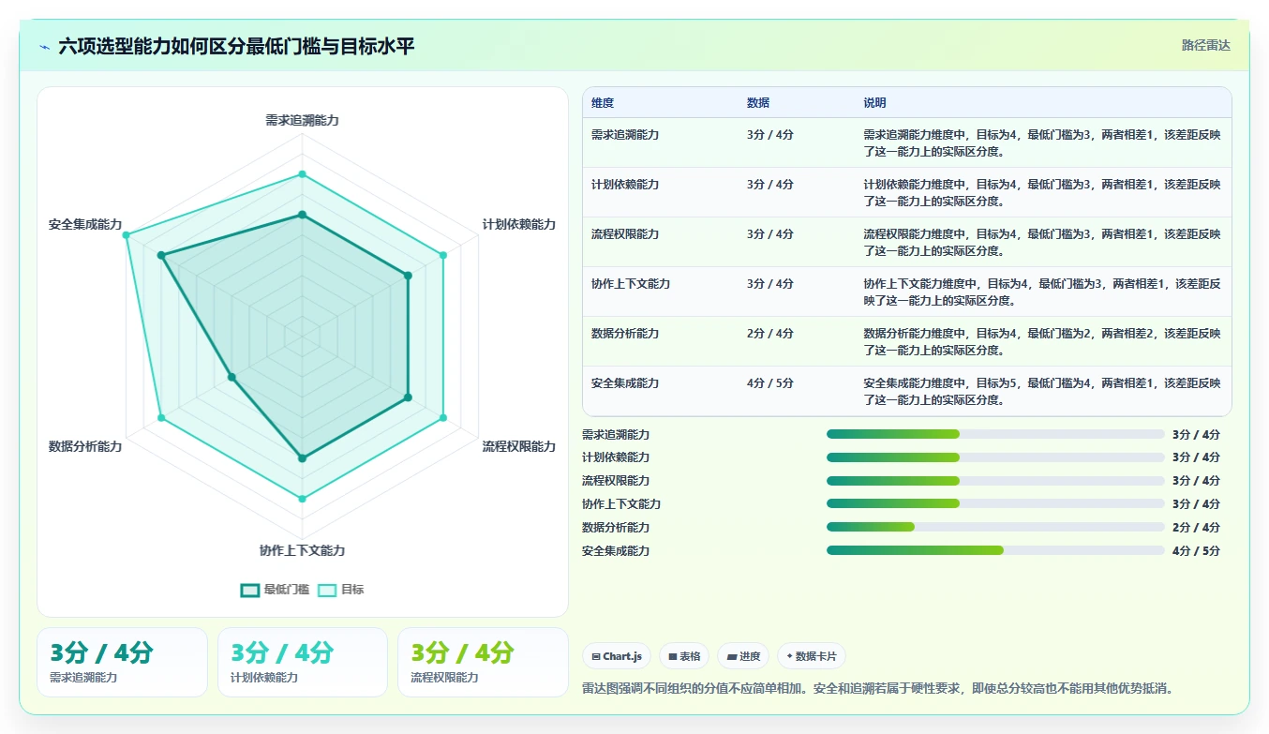Click the 说明 column header
Screen dimensions: 1269x734
874,103
